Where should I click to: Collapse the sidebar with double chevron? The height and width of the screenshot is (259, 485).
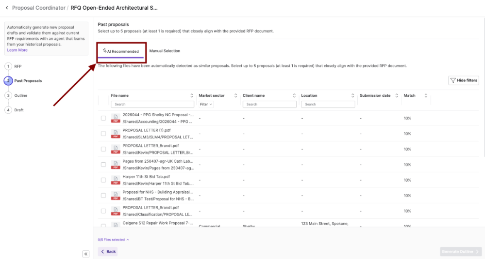pyautogui.click(x=85, y=254)
